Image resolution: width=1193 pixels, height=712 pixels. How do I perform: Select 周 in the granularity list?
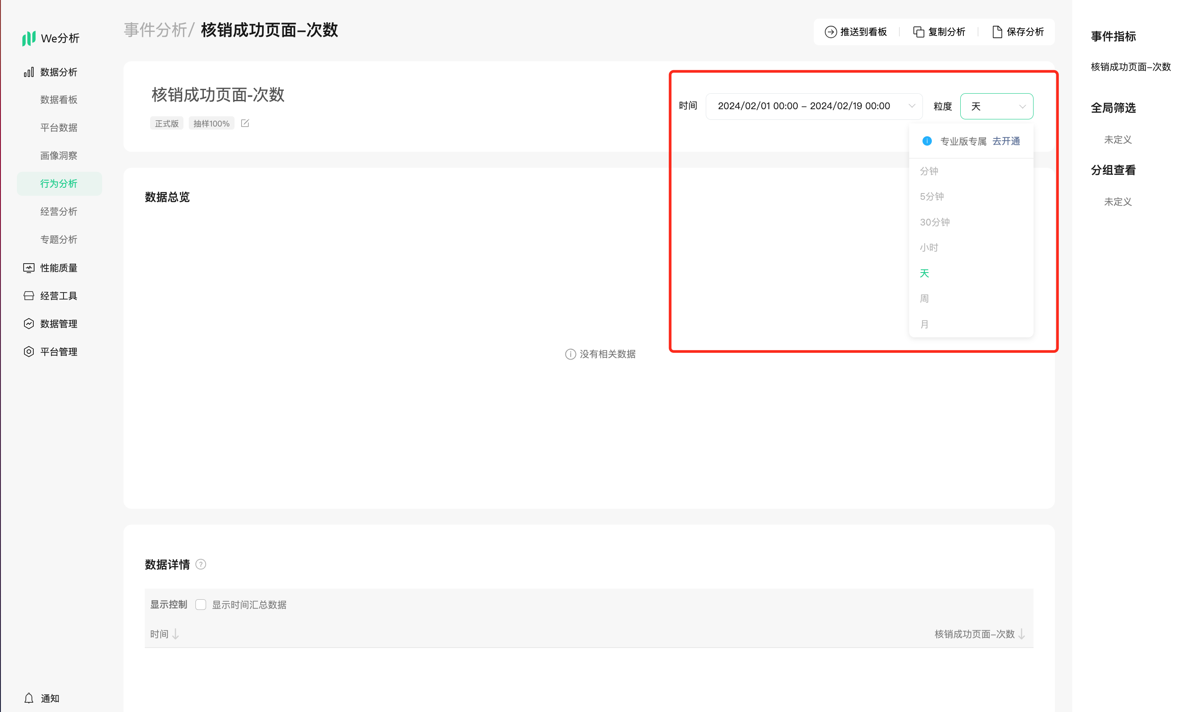pyautogui.click(x=924, y=298)
